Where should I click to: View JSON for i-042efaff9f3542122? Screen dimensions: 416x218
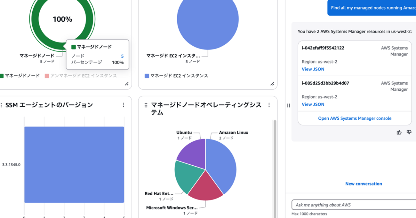[313, 69]
